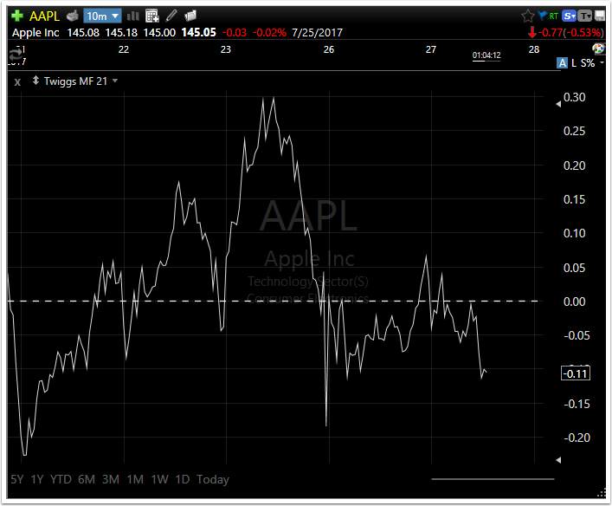Close the Twiggs MF indicator pane
The height and width of the screenshot is (506, 612).
17,82
